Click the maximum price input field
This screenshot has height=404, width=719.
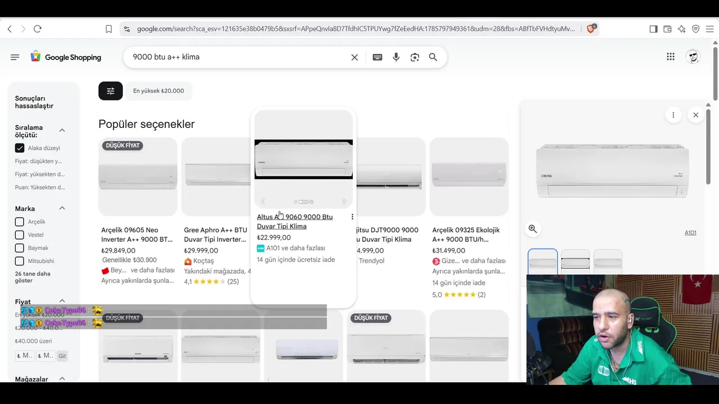coord(45,356)
